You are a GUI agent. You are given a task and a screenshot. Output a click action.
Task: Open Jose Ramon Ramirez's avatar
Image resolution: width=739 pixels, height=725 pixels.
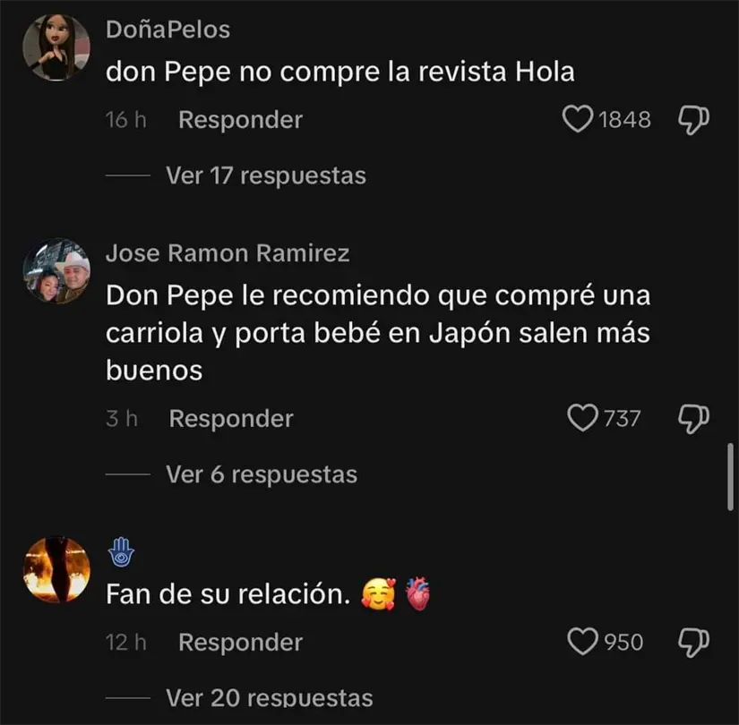tap(56, 271)
